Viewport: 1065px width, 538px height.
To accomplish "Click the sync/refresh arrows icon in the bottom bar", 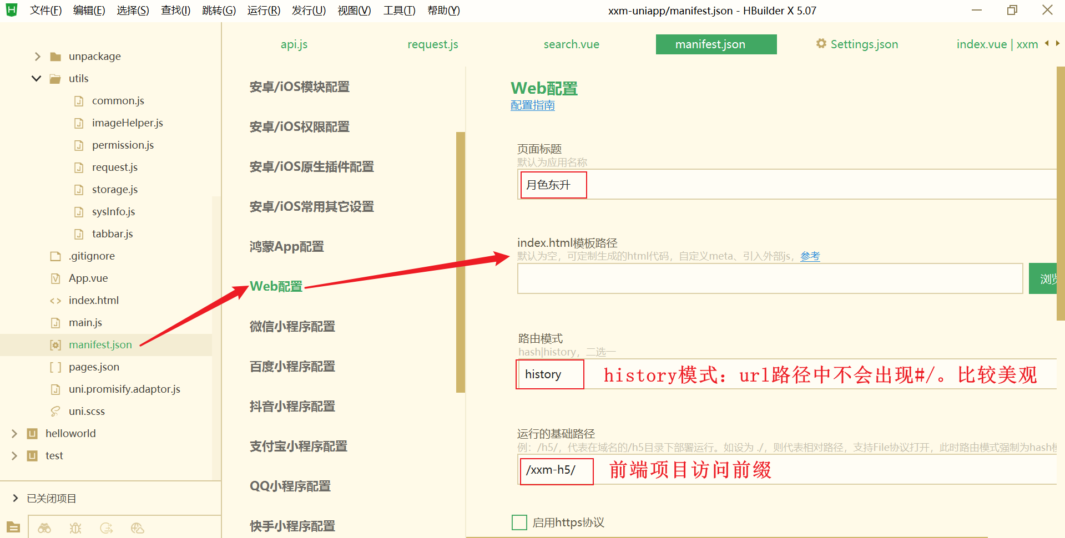I will point(107,528).
